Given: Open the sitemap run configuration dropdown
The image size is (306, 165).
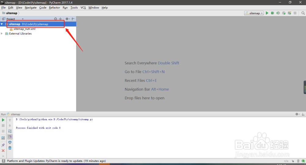Looking at the screenshot, I should [254, 13].
